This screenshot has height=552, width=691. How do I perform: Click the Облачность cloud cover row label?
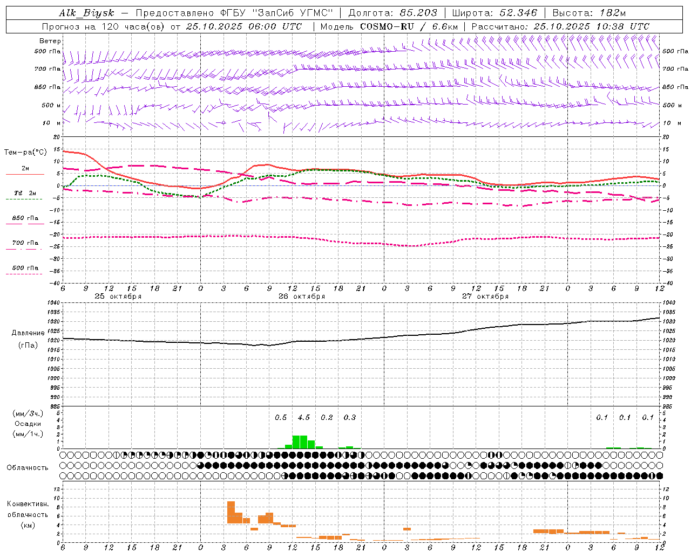click(x=28, y=468)
